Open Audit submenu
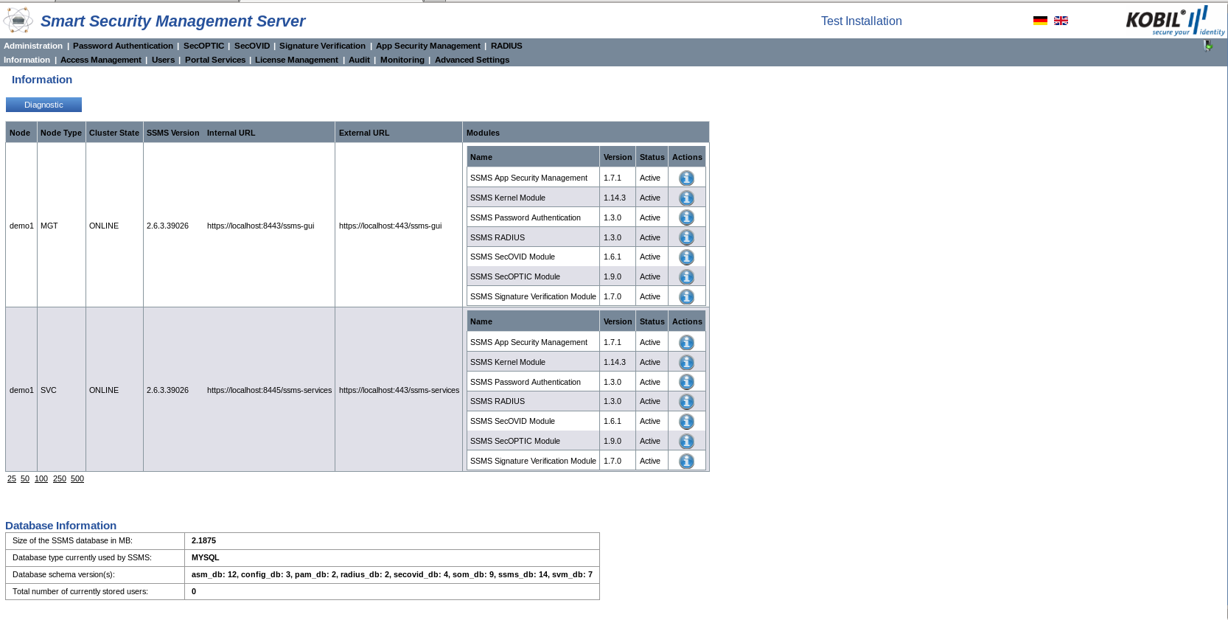This screenshot has height=620, width=1228. (x=359, y=60)
